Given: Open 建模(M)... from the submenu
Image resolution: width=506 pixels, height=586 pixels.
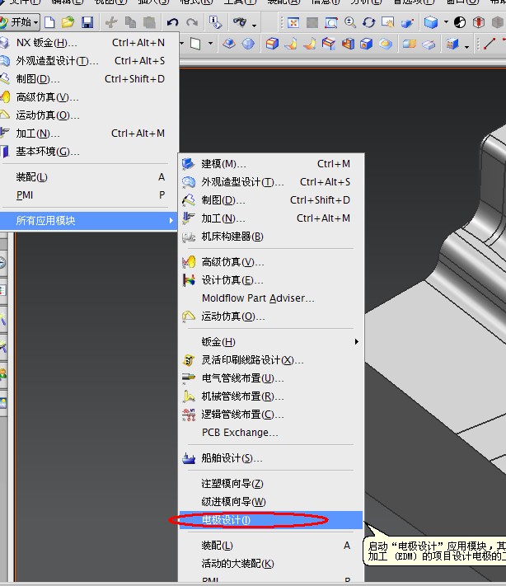Looking at the screenshot, I should click(x=271, y=164).
